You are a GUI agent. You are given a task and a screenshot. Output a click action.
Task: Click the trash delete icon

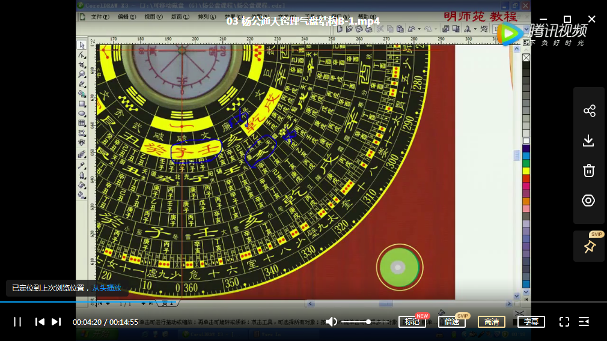click(x=589, y=170)
